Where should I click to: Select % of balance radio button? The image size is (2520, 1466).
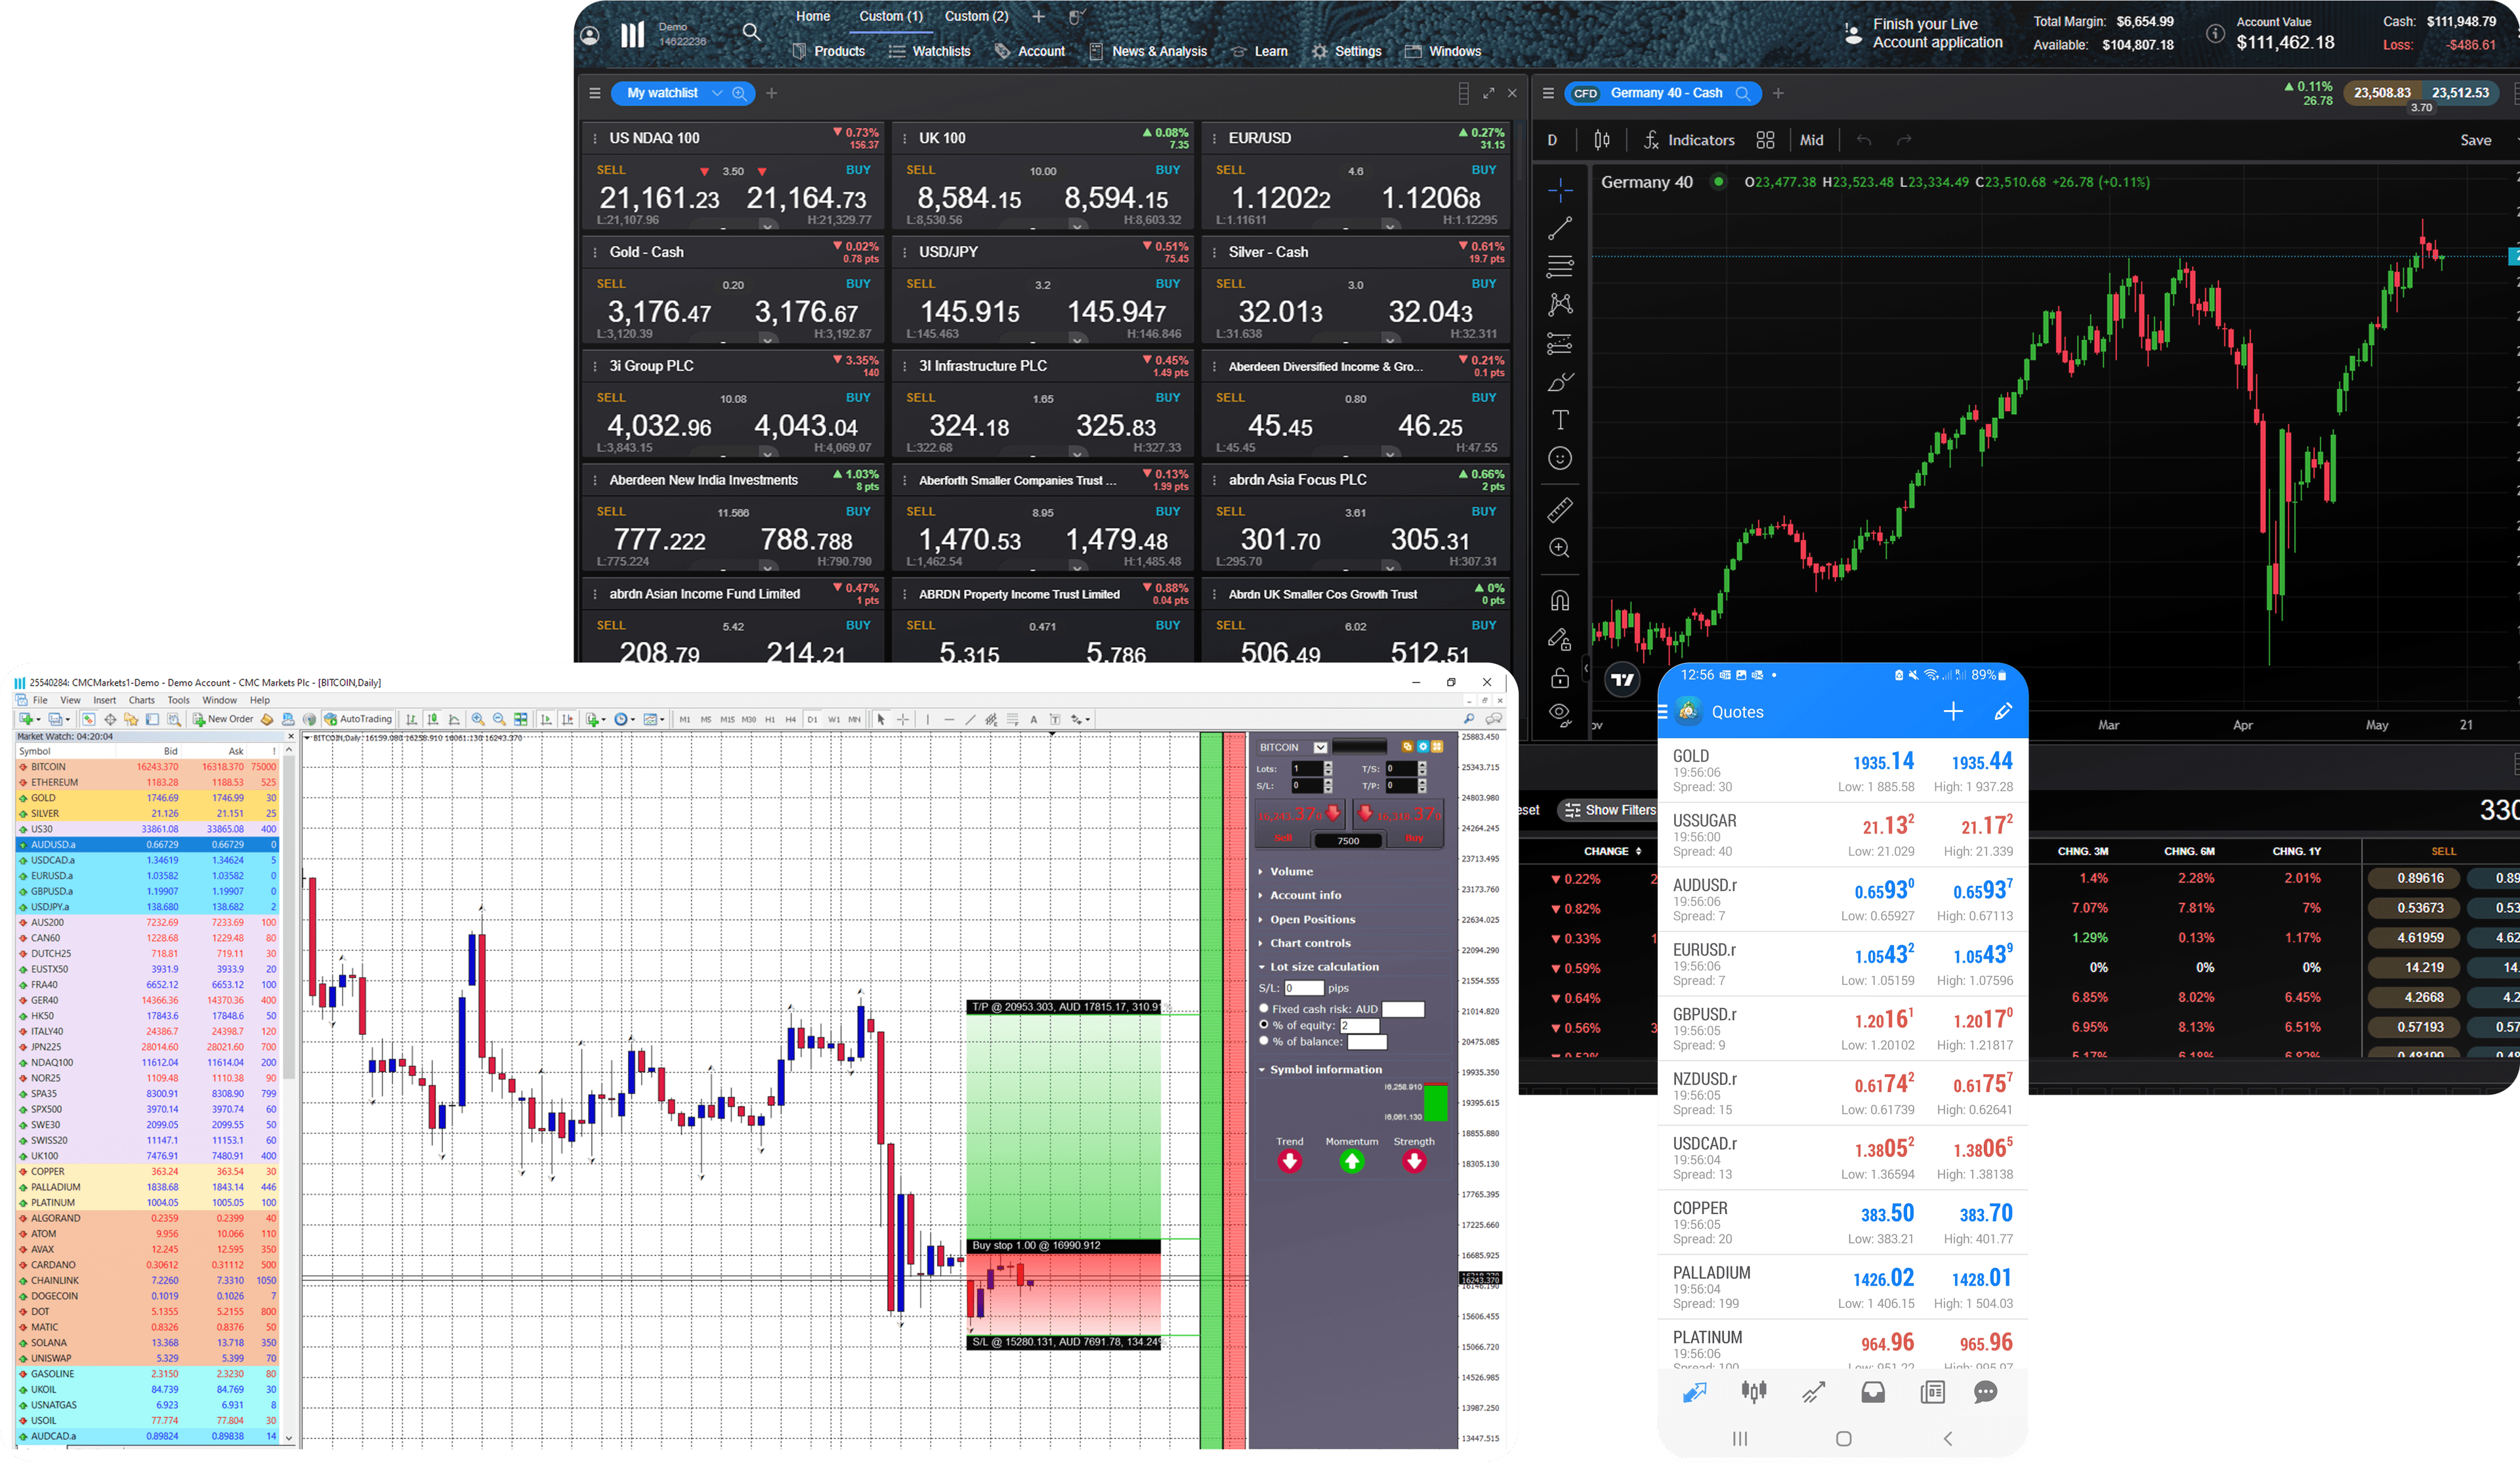click(1264, 1041)
